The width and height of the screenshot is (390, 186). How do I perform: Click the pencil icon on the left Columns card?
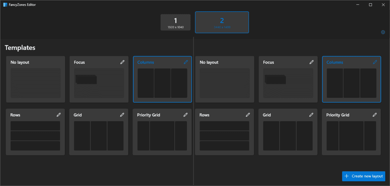coord(186,62)
